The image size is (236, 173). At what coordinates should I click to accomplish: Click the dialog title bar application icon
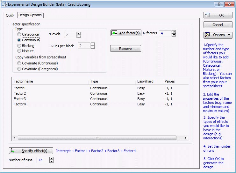coord(4,4)
